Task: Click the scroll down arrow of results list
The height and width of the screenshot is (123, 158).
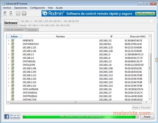Action: (x=150, y=99)
